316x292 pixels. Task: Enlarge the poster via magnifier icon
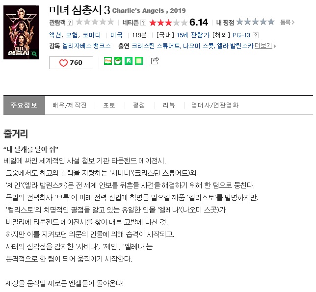click(34, 54)
